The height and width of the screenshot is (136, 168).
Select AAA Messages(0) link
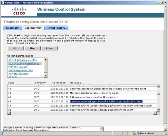(18, 74)
